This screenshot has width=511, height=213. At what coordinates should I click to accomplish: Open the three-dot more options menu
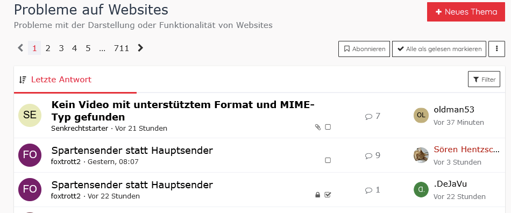pyautogui.click(x=496, y=49)
